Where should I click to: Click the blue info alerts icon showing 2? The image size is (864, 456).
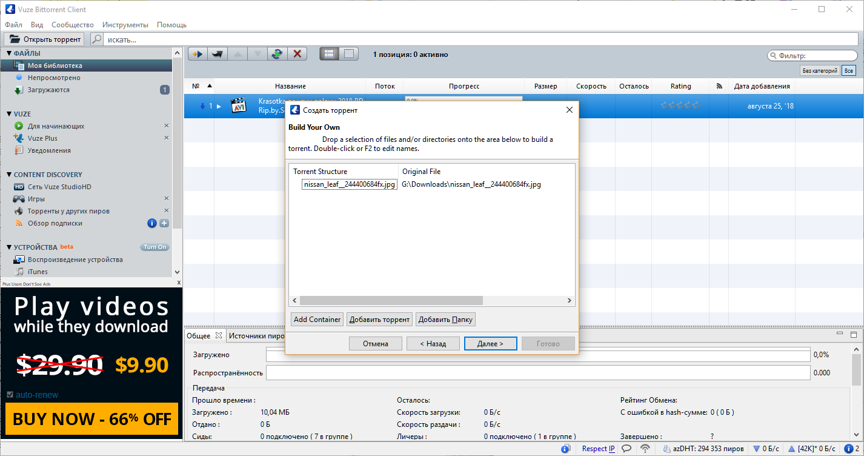coord(848,449)
